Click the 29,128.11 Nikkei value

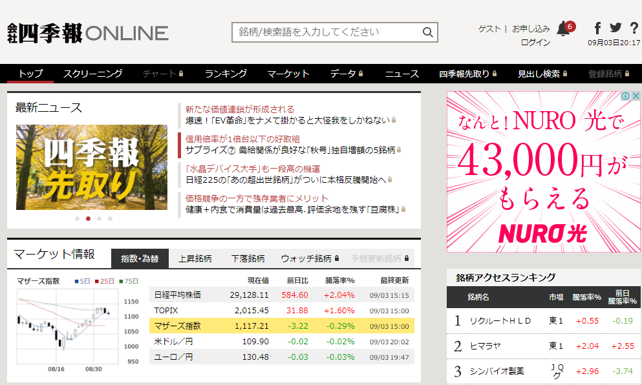pos(250,295)
